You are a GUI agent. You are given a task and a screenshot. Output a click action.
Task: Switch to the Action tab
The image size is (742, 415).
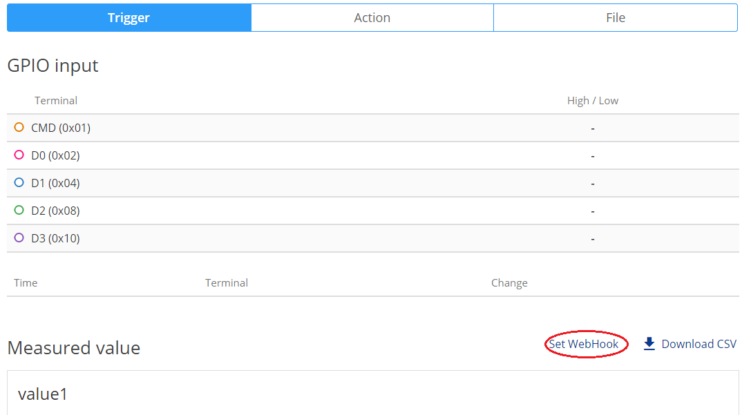point(372,17)
